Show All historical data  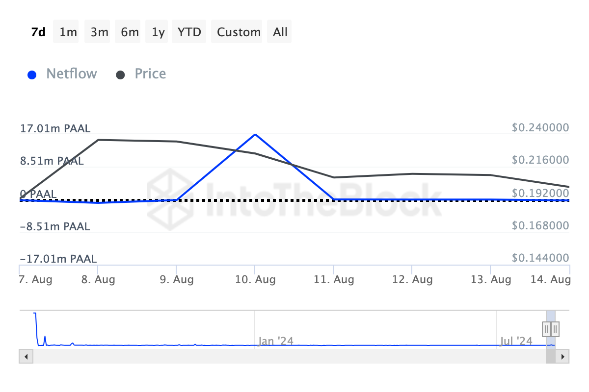click(280, 32)
